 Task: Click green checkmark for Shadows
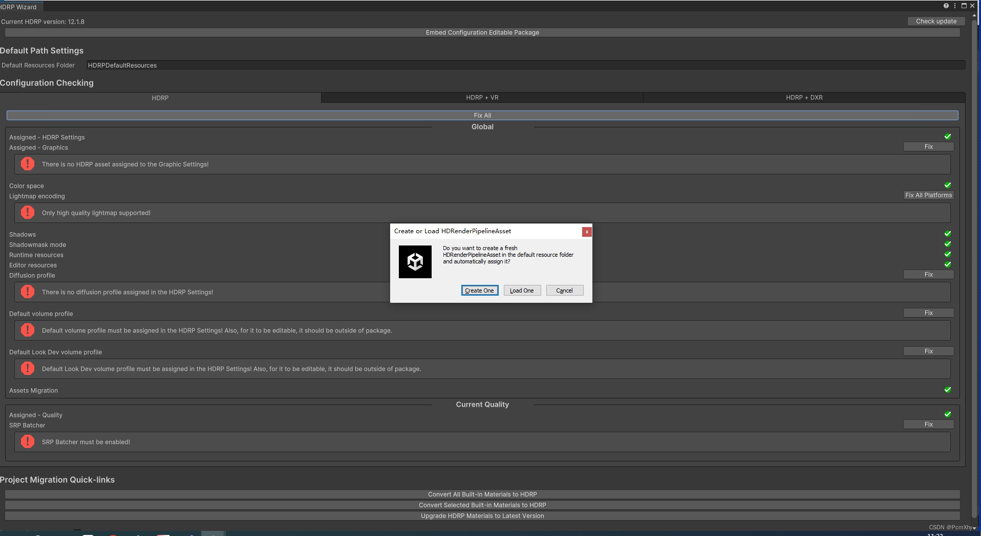click(x=948, y=234)
